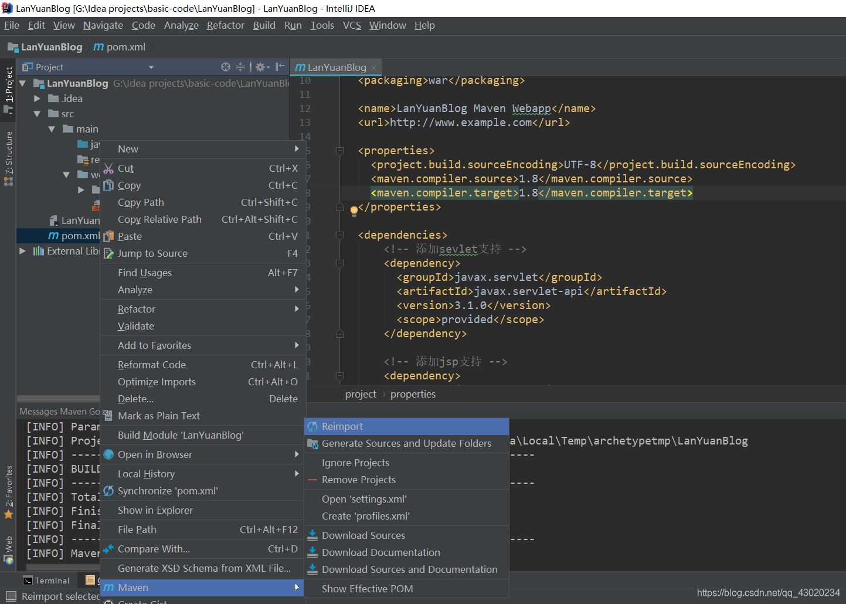Open the 1: Project side tab

coord(8,90)
